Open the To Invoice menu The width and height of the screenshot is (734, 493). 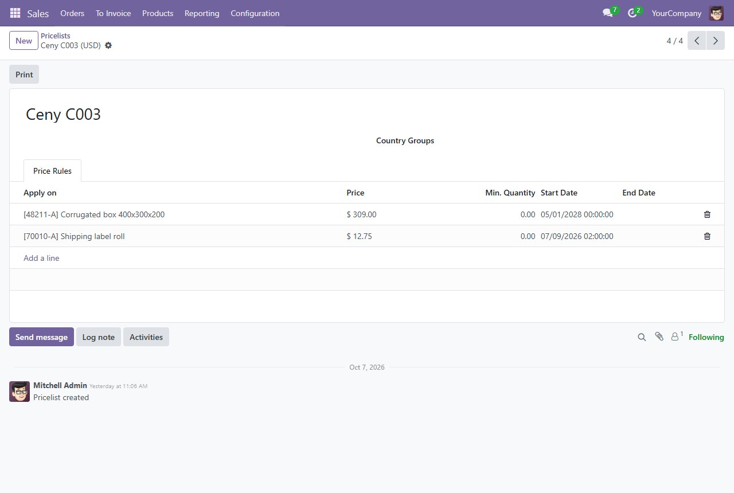tap(113, 13)
